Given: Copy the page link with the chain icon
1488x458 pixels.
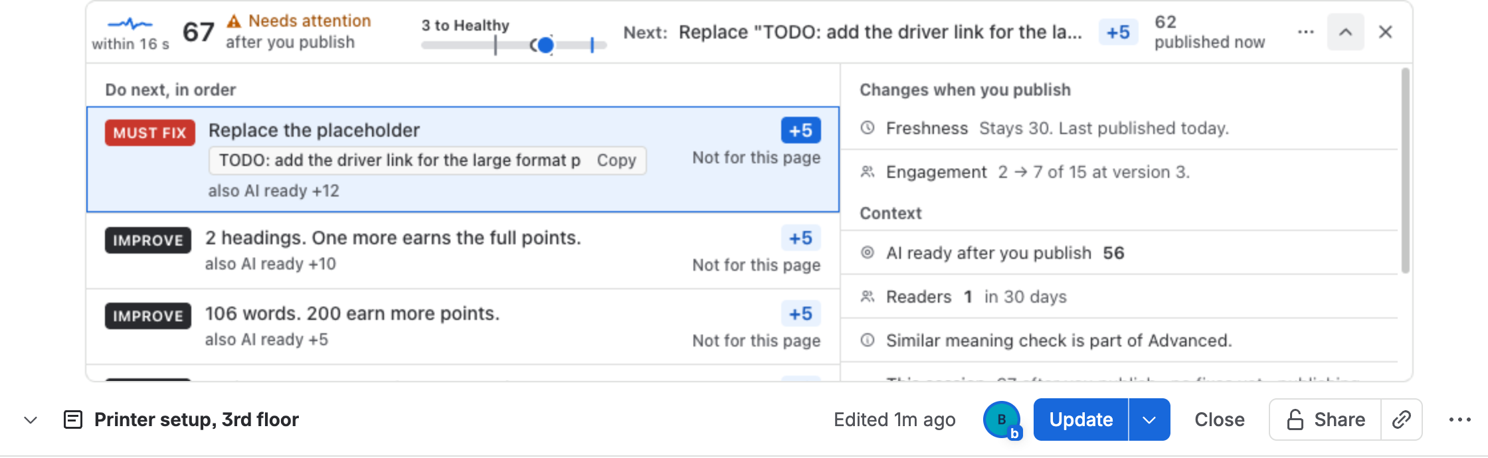Looking at the screenshot, I should coord(1402,420).
